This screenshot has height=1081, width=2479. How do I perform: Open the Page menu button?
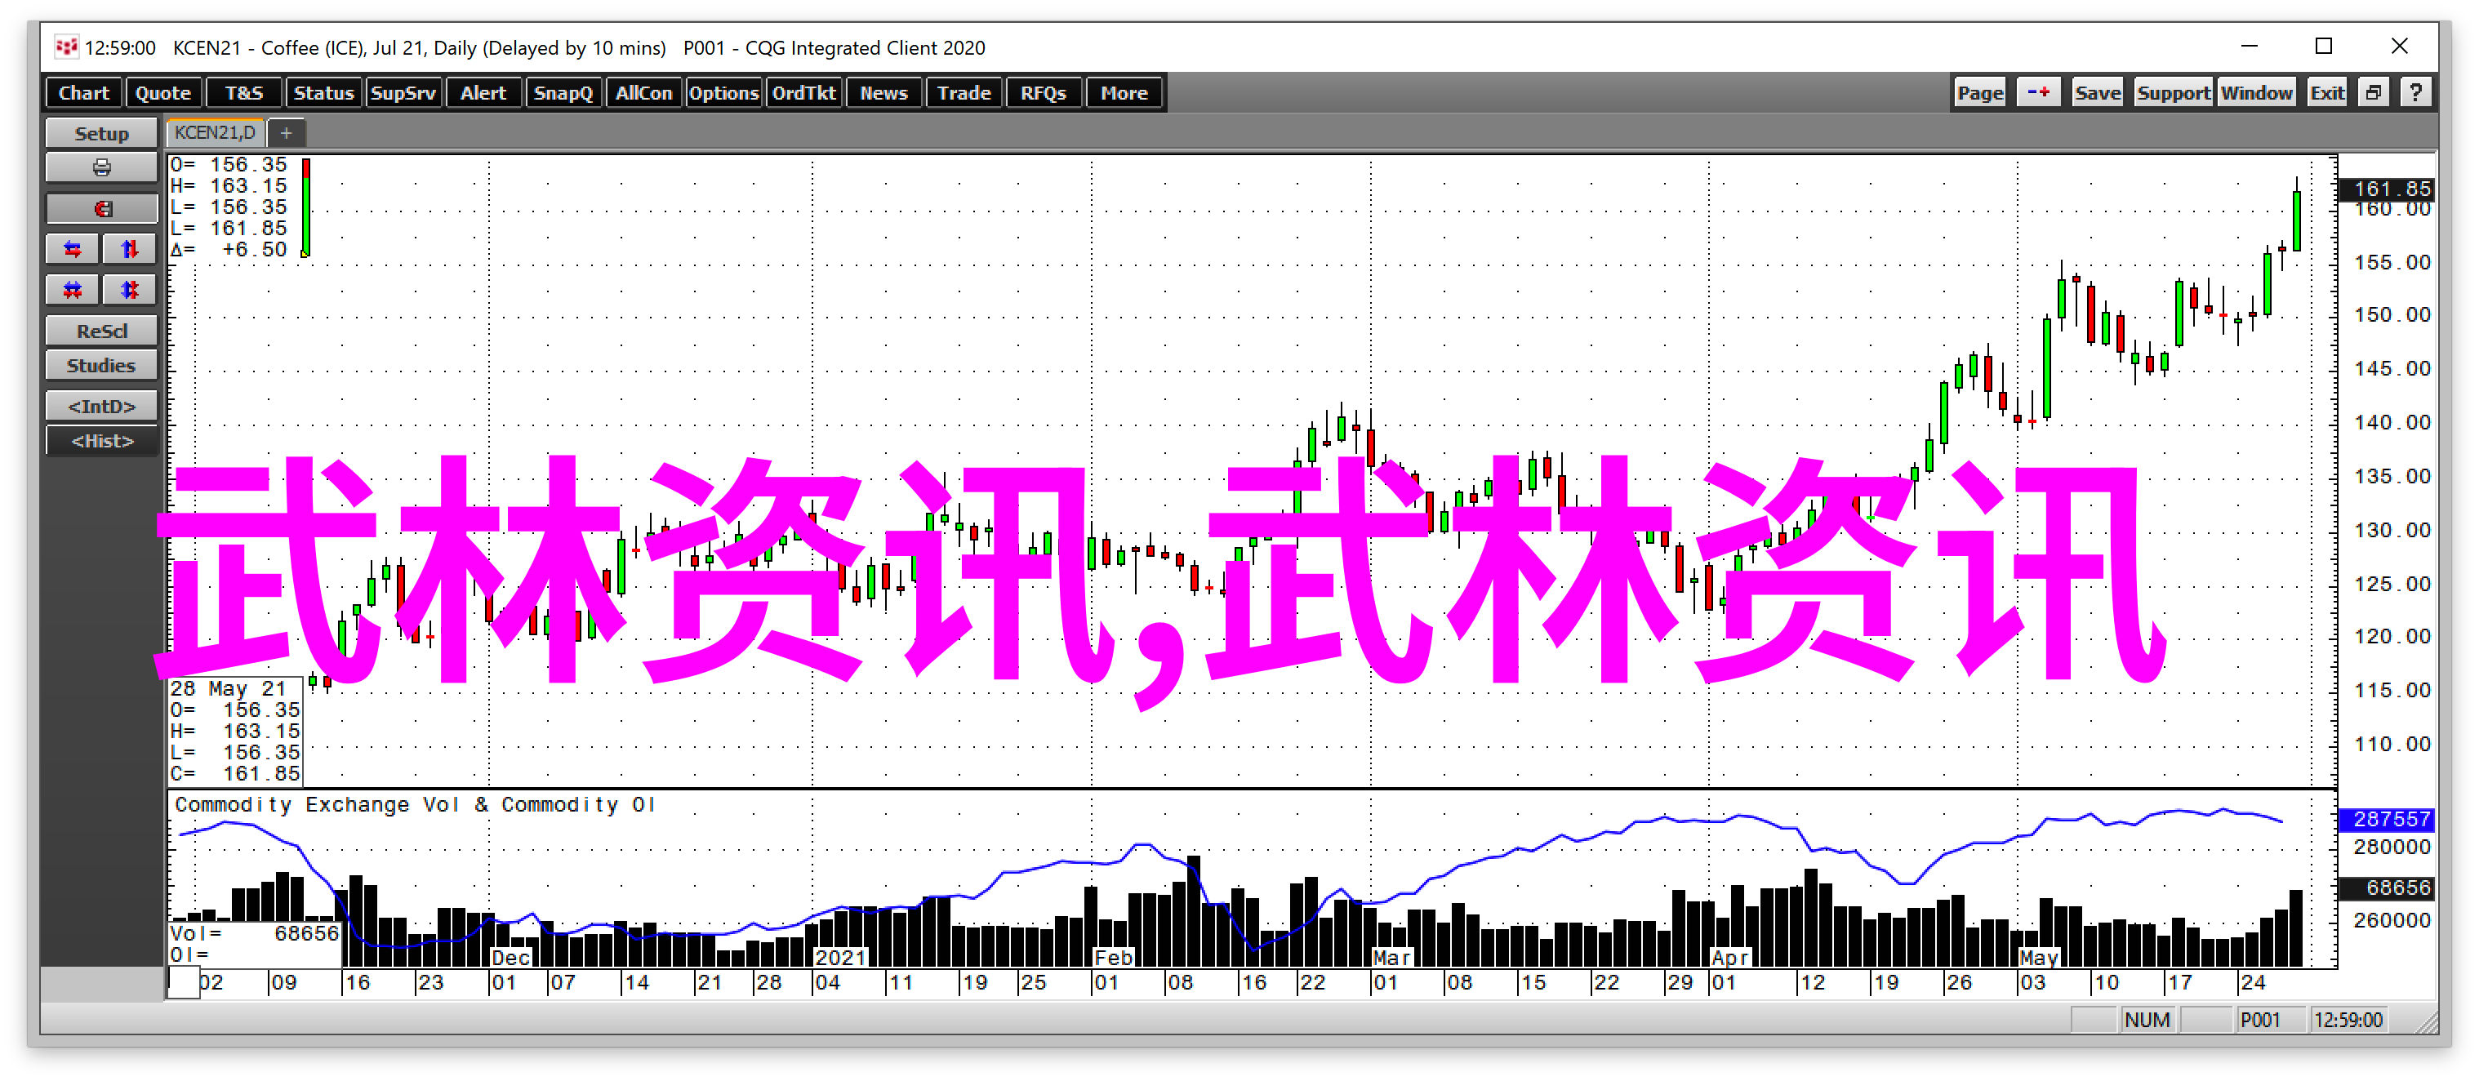tap(1979, 93)
